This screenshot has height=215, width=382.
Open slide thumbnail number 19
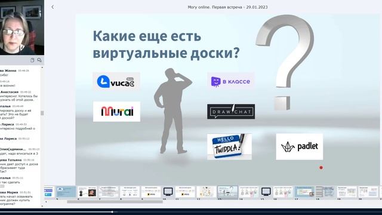click(x=347, y=192)
